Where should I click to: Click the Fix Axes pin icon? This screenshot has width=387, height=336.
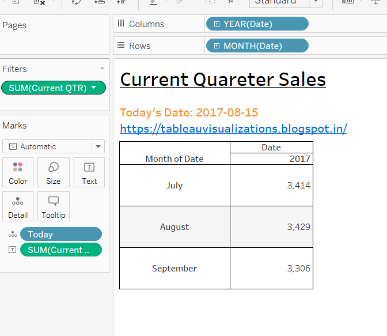tap(230, 2)
